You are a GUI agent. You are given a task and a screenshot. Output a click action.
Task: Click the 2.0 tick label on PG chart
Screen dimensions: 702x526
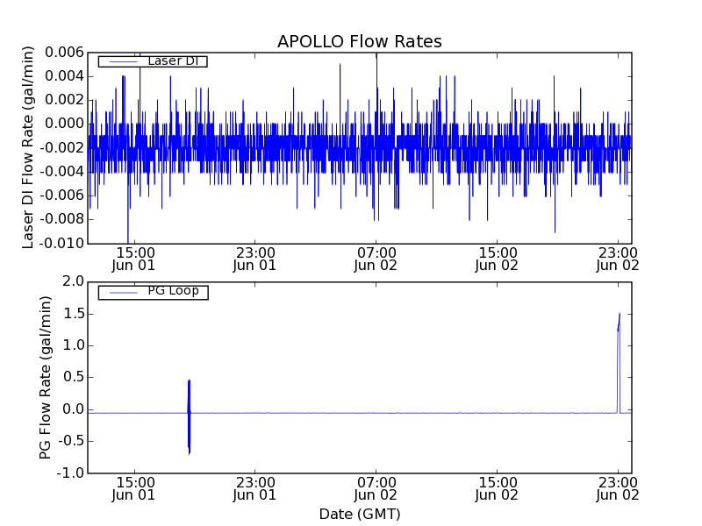click(74, 281)
